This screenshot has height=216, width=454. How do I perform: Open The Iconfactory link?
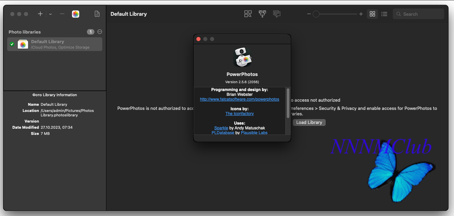[239, 114]
